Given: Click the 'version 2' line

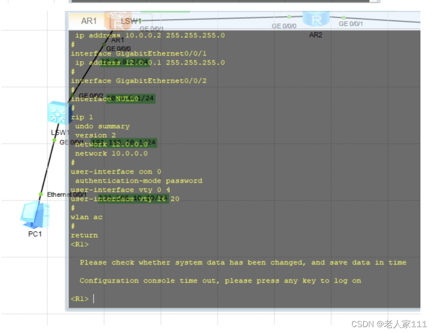Looking at the screenshot, I should point(95,136).
